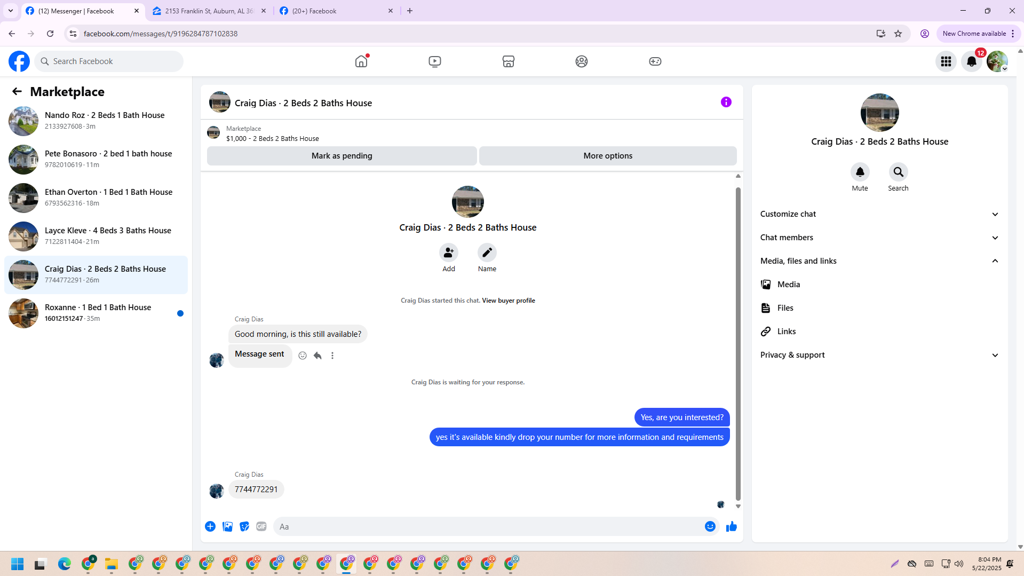Open Windows Start menu
The width and height of the screenshot is (1024, 576).
click(x=18, y=564)
